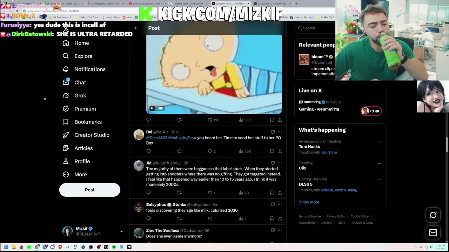Viewport: 449px width, 252px height.
Task: Open view analytics showing 6.3K
Action: pos(245,120)
